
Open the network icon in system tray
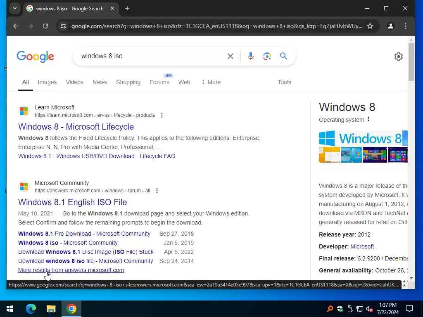[360, 309]
